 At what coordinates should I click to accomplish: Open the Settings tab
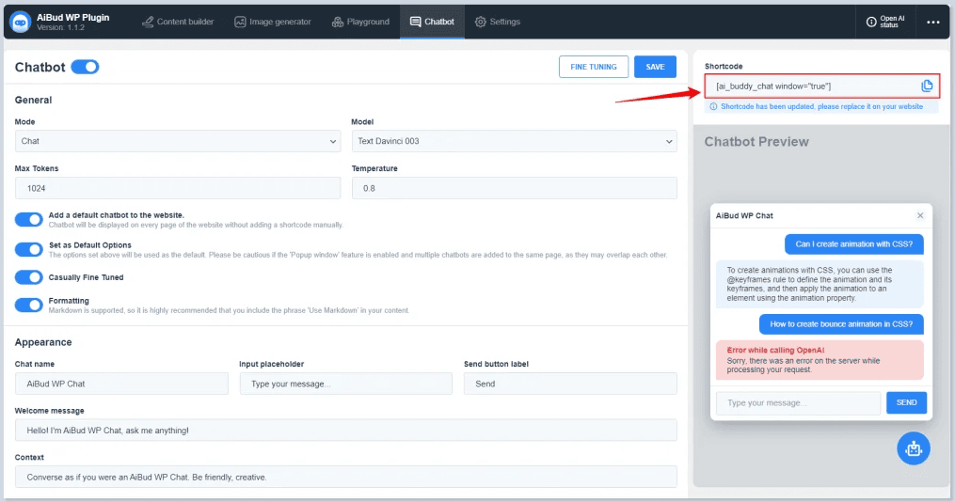(498, 22)
